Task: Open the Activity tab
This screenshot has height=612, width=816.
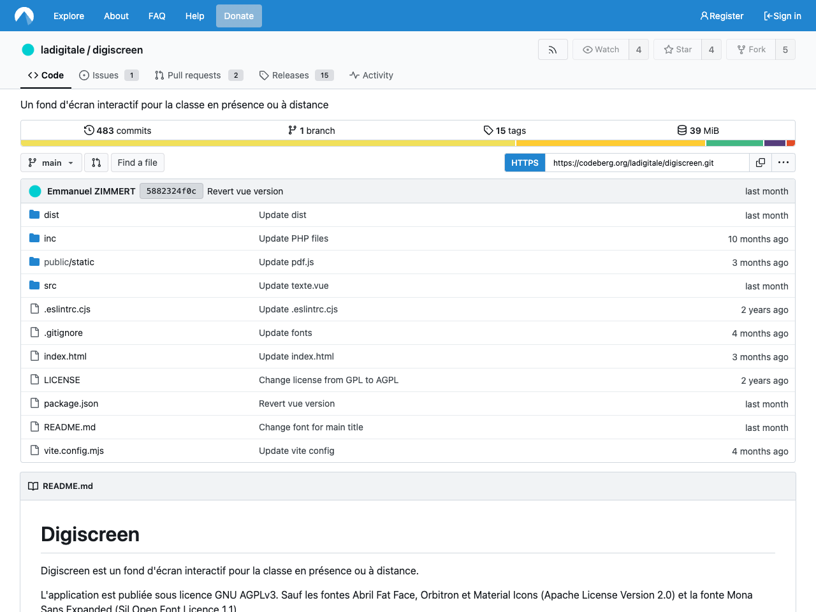Action: (371, 75)
